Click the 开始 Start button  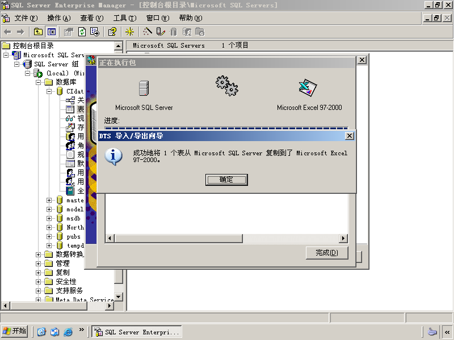[x=15, y=331]
